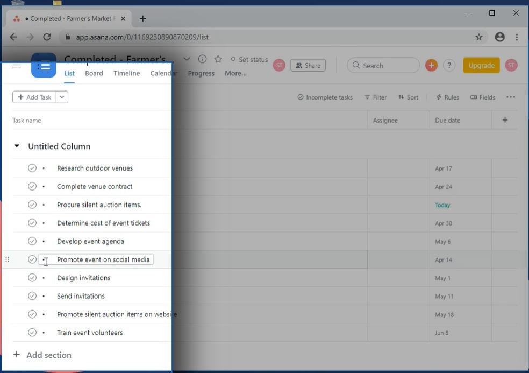Mark Send invitations complete
This screenshot has height=373, width=529.
point(32,295)
